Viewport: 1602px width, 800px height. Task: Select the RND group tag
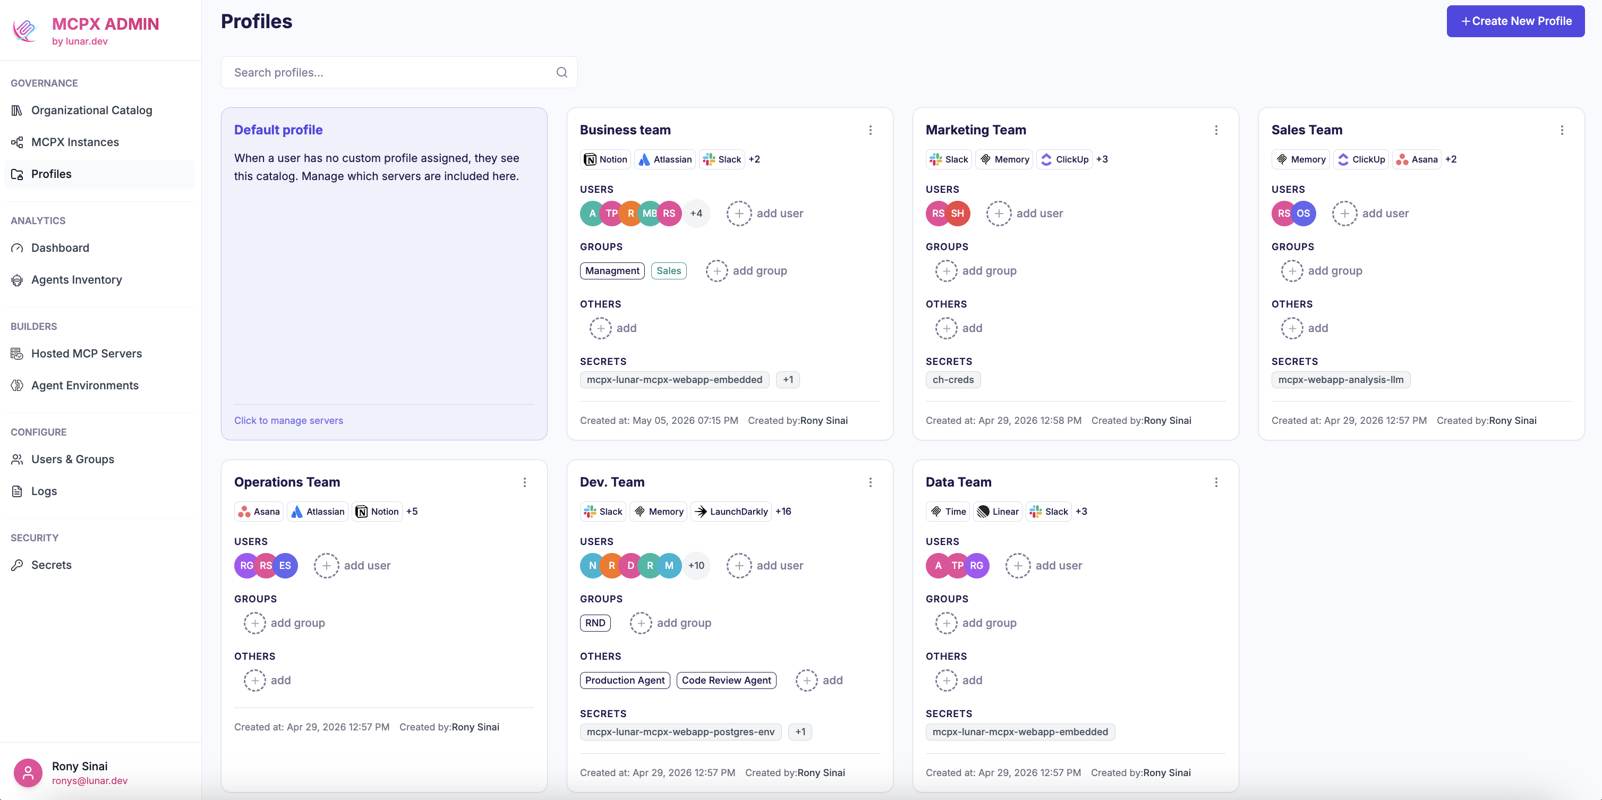595,623
